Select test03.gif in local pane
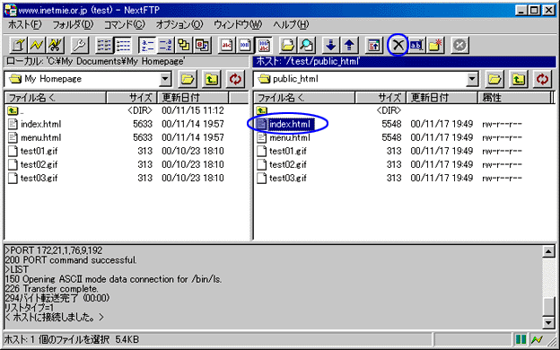The width and height of the screenshot is (560, 350). tap(32, 178)
